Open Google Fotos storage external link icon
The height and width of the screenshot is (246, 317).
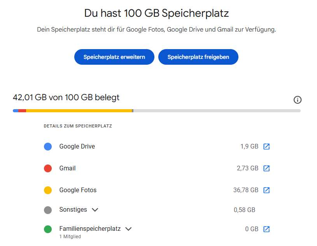click(x=266, y=190)
